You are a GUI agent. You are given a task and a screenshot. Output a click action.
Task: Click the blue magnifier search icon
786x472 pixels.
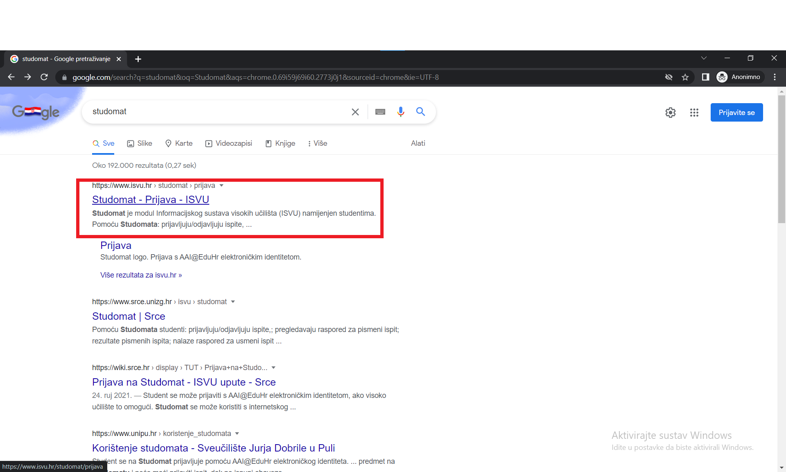pos(420,112)
